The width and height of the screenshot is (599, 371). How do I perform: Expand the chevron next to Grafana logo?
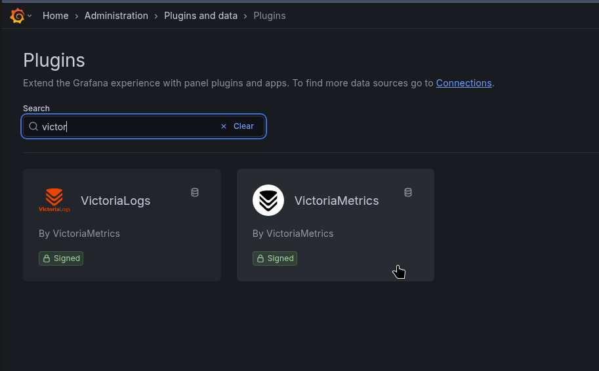(x=30, y=16)
